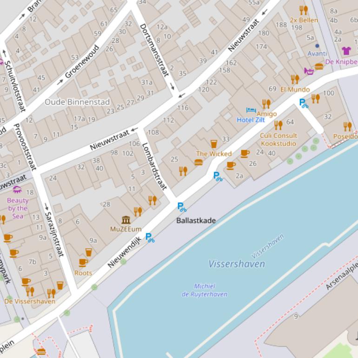Viewport: 358px width, 358px height.
Task: Select the Oude Binnenstad neighborhood label
Action: click(77, 102)
